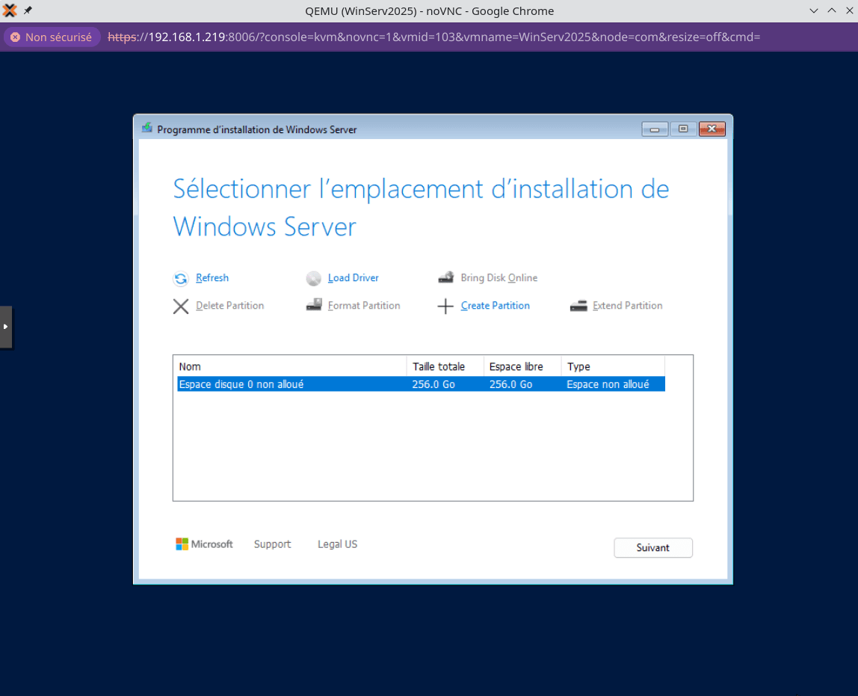Click the Format Partition label
858x696 pixels.
pyautogui.click(x=364, y=306)
